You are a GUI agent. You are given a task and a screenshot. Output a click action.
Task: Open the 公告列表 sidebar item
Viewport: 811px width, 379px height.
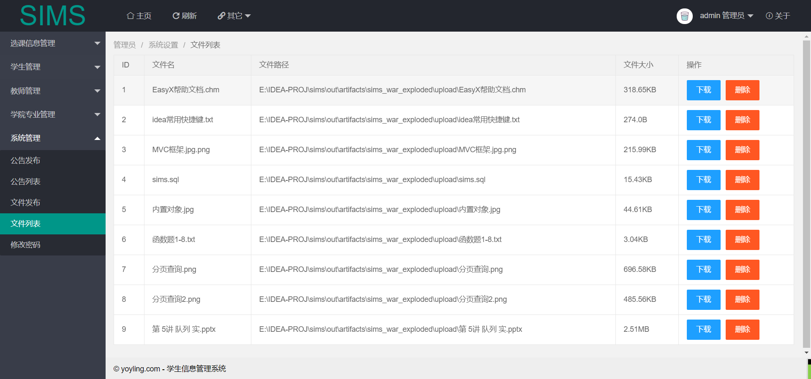coord(53,182)
